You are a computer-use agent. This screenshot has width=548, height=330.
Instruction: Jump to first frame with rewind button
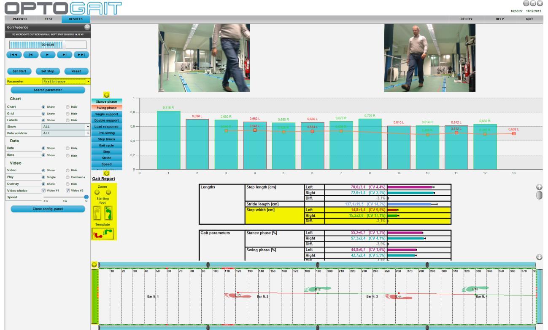[x=14, y=54]
